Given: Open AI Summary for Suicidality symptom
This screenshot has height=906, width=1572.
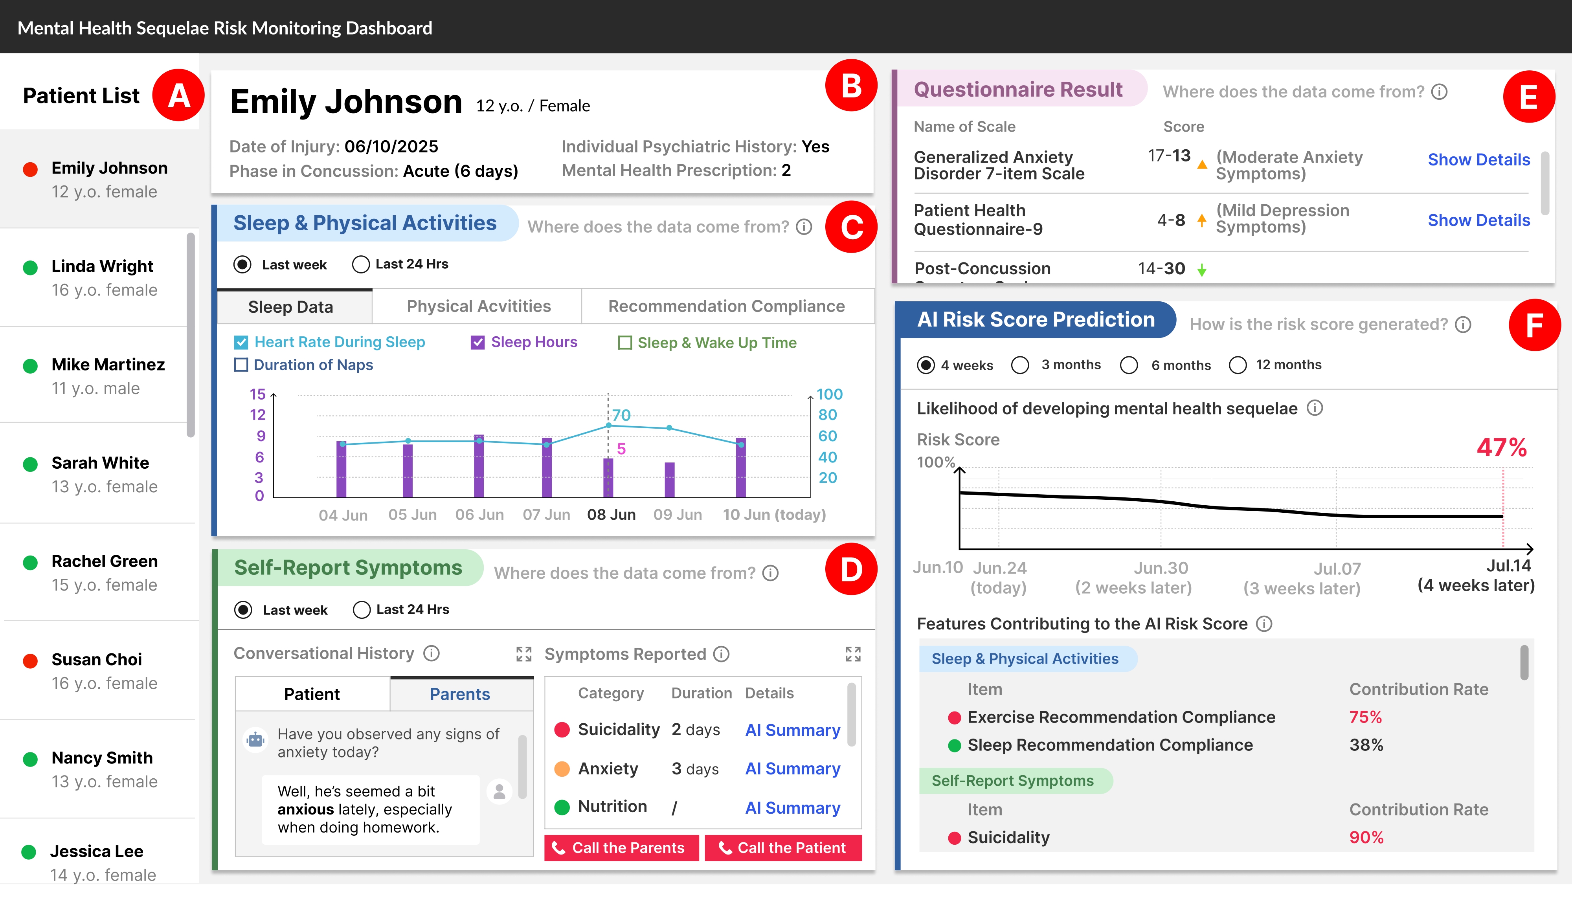Looking at the screenshot, I should [x=792, y=730].
